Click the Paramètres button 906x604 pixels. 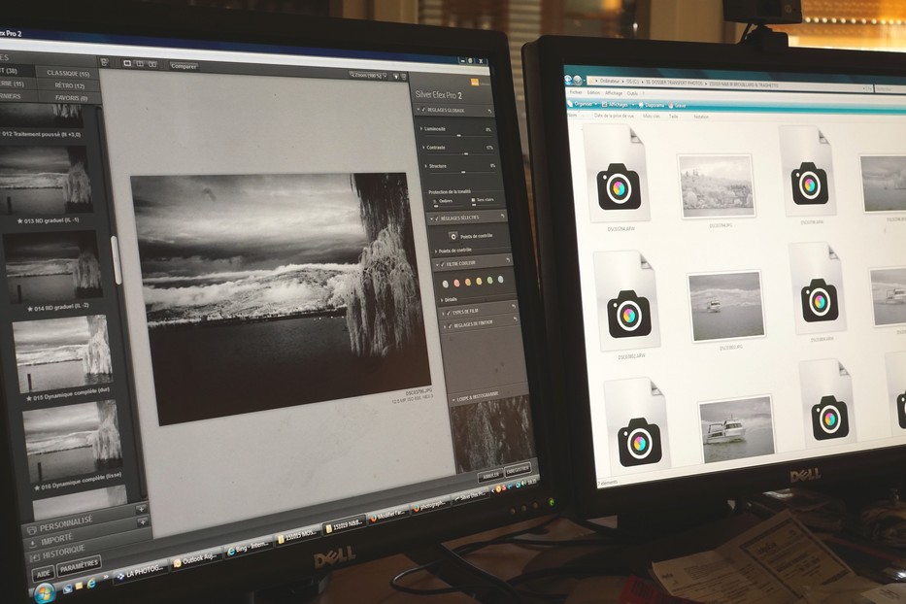(79, 563)
